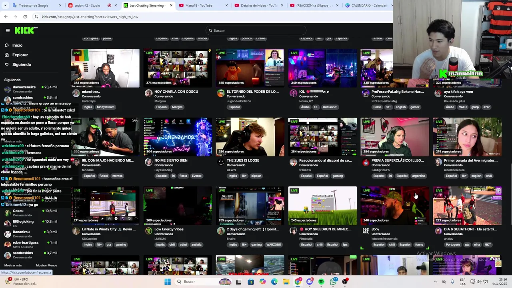Close the Just Chatting Streaming tab
Image resolution: width=512 pixels, height=288 pixels.
171,6
